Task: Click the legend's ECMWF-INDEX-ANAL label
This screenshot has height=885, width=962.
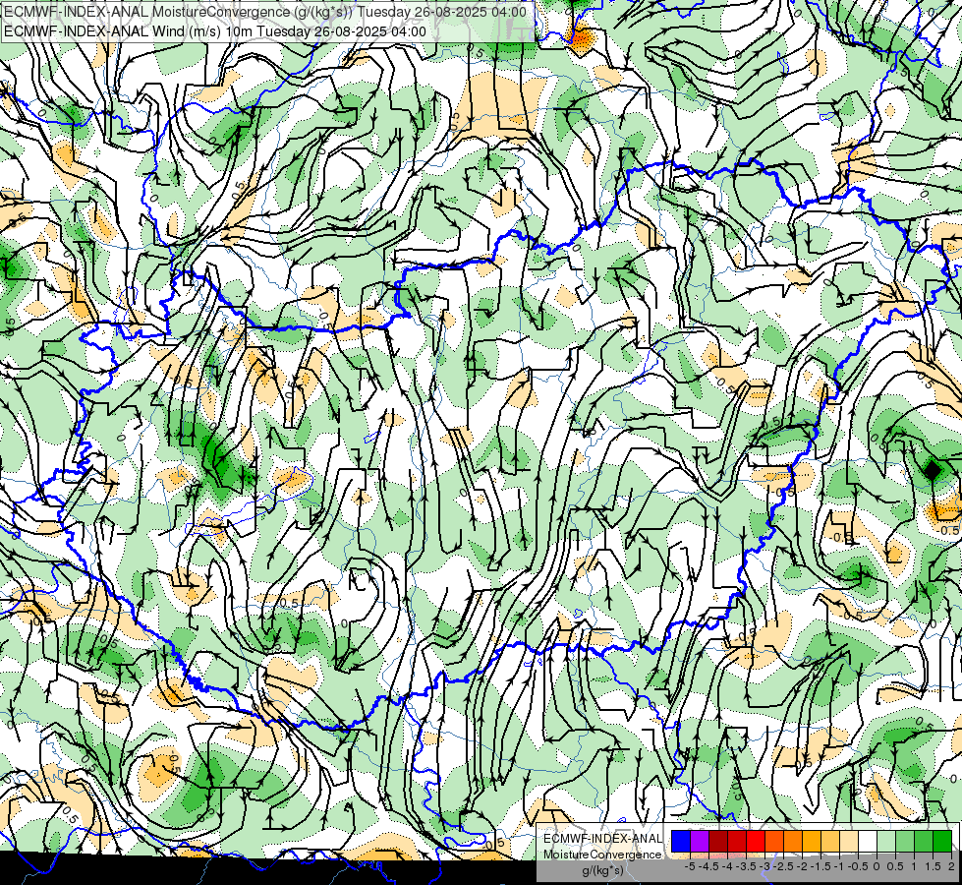Action: pyautogui.click(x=603, y=839)
